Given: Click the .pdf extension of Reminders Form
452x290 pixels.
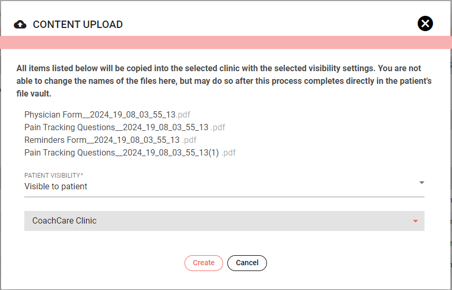Looking at the screenshot, I should [189, 140].
